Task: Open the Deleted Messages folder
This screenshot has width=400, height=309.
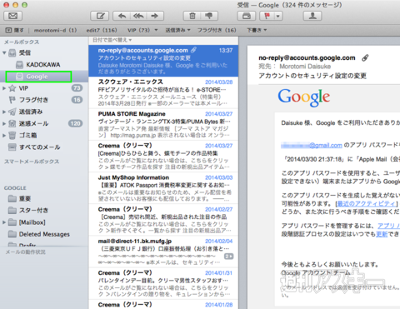Action: coord(44,234)
